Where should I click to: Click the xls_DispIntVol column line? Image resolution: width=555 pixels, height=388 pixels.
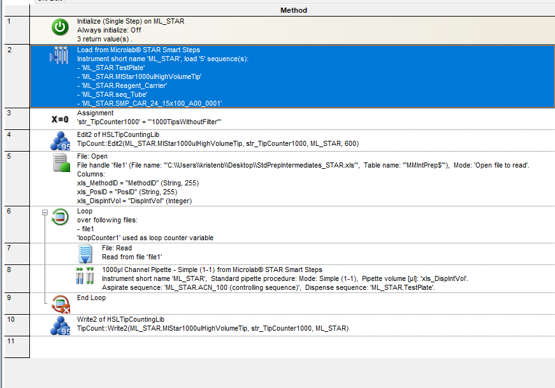[x=134, y=201]
